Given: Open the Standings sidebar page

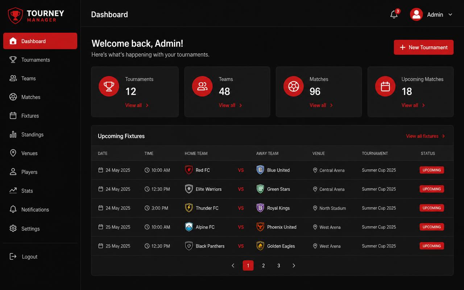Looking at the screenshot, I should tap(40, 134).
